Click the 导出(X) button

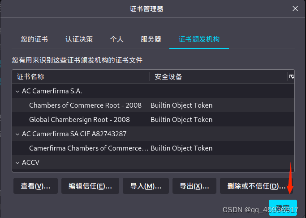[x=194, y=186]
